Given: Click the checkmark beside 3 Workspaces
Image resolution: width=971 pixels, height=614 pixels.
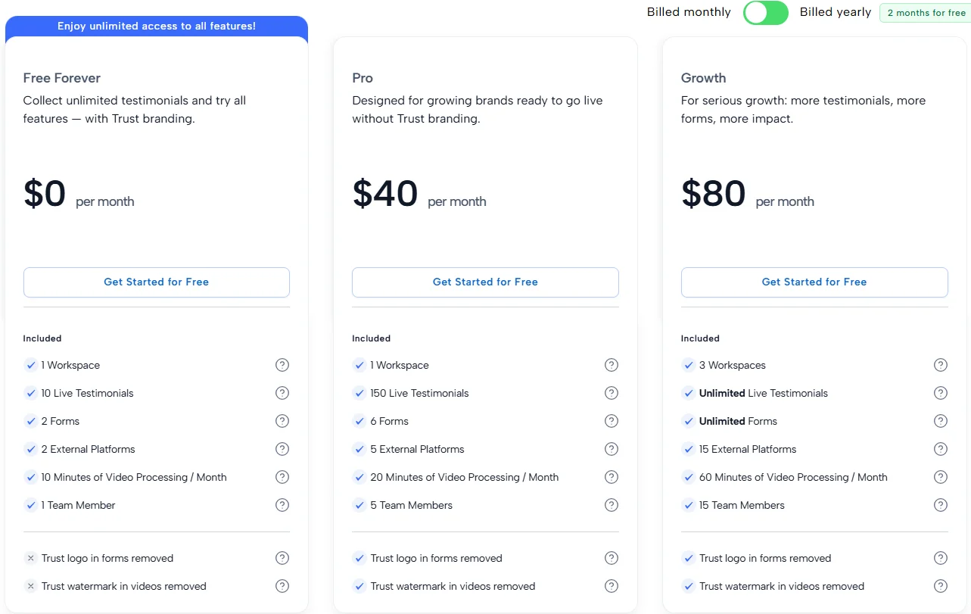Looking at the screenshot, I should pos(689,365).
